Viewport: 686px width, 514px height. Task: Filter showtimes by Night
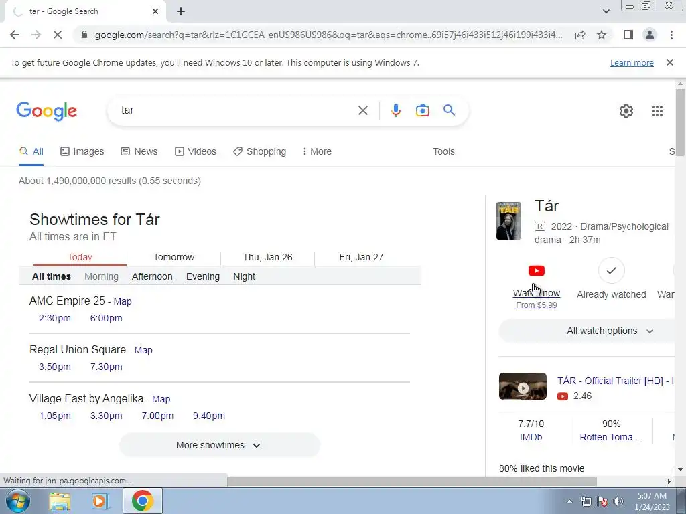(x=244, y=276)
